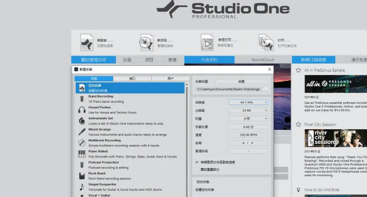Click the sunset artist profile image
Viewport: 367px width, 197px height.
(282, 96)
